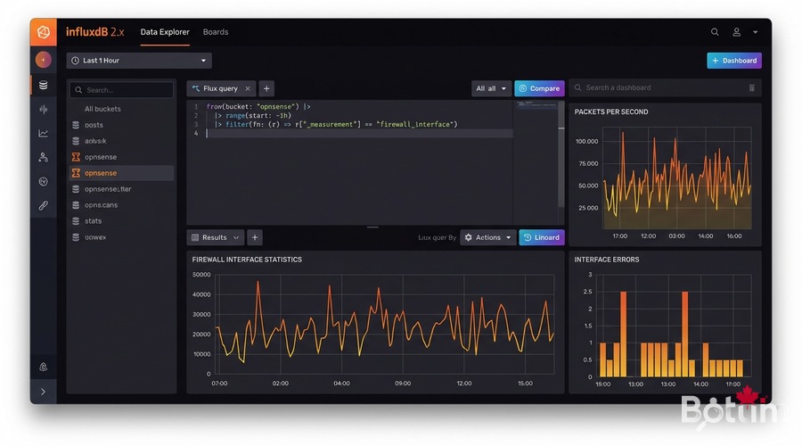The width and height of the screenshot is (802, 446).
Task: Select the highlighted opnsense bucket row
Action: (122, 173)
